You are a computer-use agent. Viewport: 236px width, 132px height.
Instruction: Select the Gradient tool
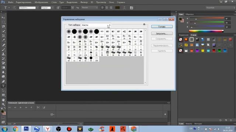pos(3,67)
